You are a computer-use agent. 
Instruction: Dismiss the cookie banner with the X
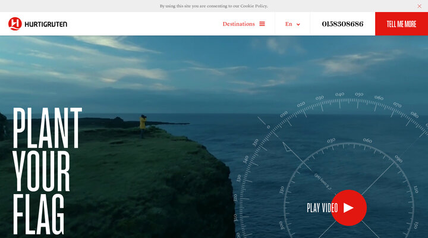coord(419,6)
